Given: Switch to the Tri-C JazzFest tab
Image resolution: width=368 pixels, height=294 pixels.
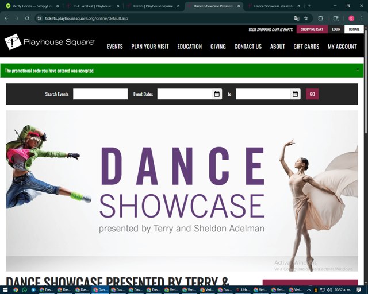Looking at the screenshot, I should [x=92, y=6].
